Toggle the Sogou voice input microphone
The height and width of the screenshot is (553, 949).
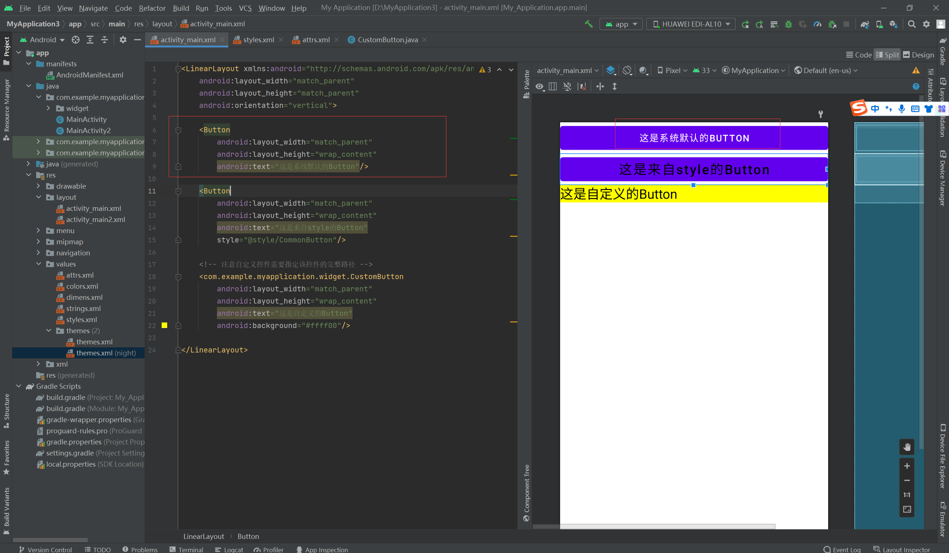[x=902, y=109]
